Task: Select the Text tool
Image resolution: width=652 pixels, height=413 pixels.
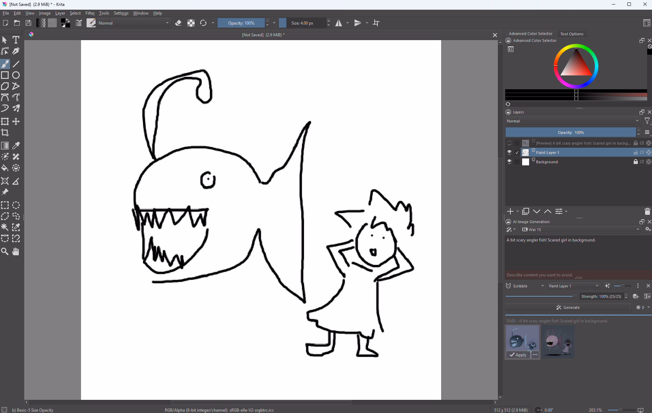Action: (16, 40)
